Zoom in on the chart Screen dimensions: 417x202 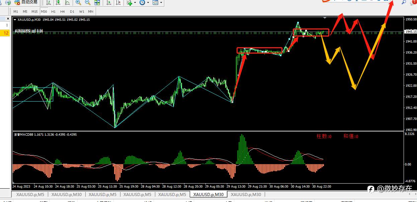tap(78, 3)
